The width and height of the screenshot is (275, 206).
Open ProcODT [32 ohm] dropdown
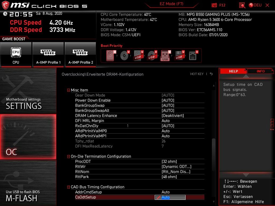[x=169, y=161]
